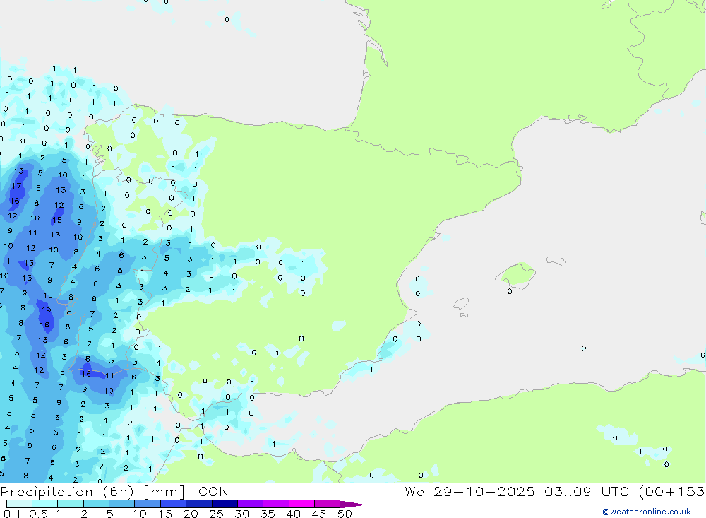Image resolution: width=706 pixels, height=518 pixels.
Task: Click the 0.1–0.5 mm palest legend swatch
Action: click(x=19, y=504)
